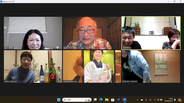Open File Explorer from taskbar
The image size is (184, 103).
[x=107, y=100]
